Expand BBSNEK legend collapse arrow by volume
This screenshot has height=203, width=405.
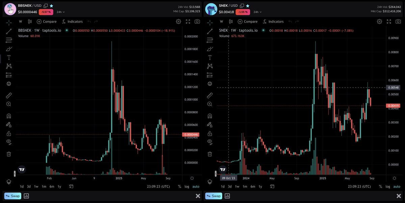click(14, 174)
